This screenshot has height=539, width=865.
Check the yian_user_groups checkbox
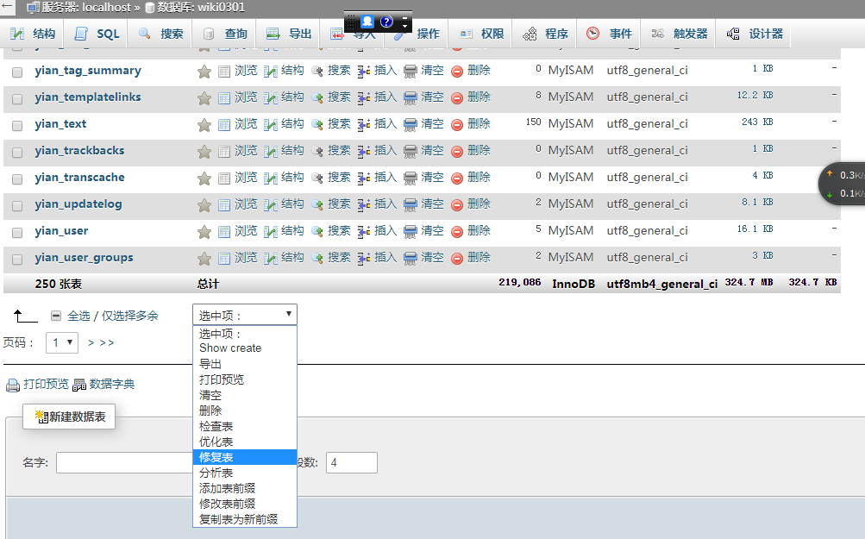click(17, 260)
